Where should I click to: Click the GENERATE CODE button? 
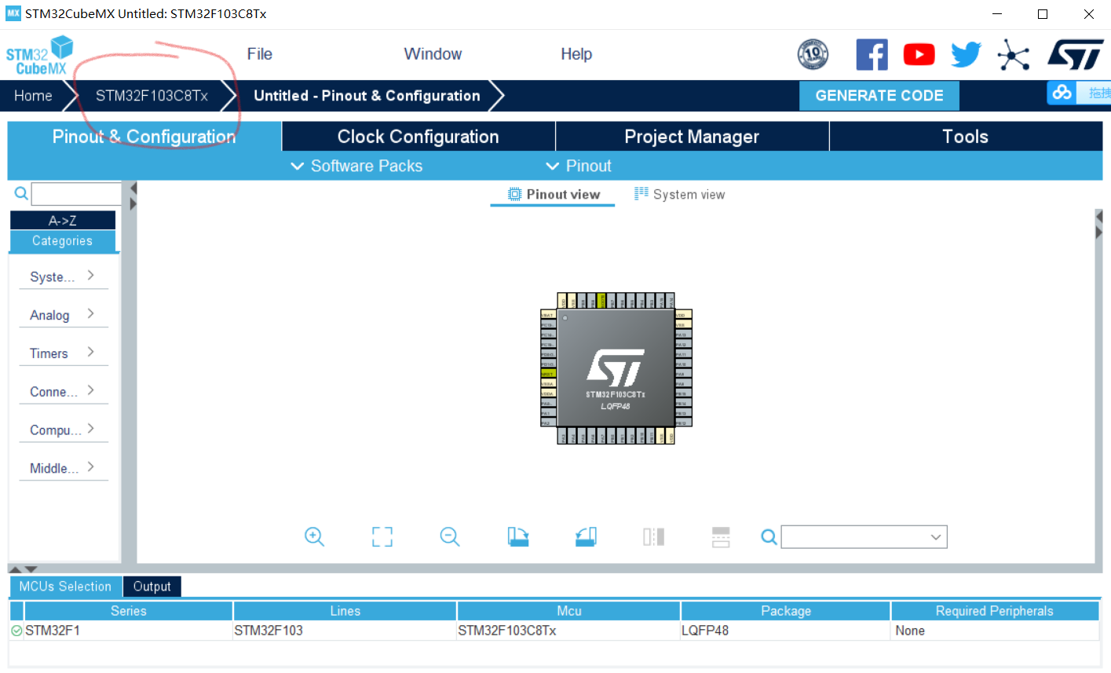[879, 95]
